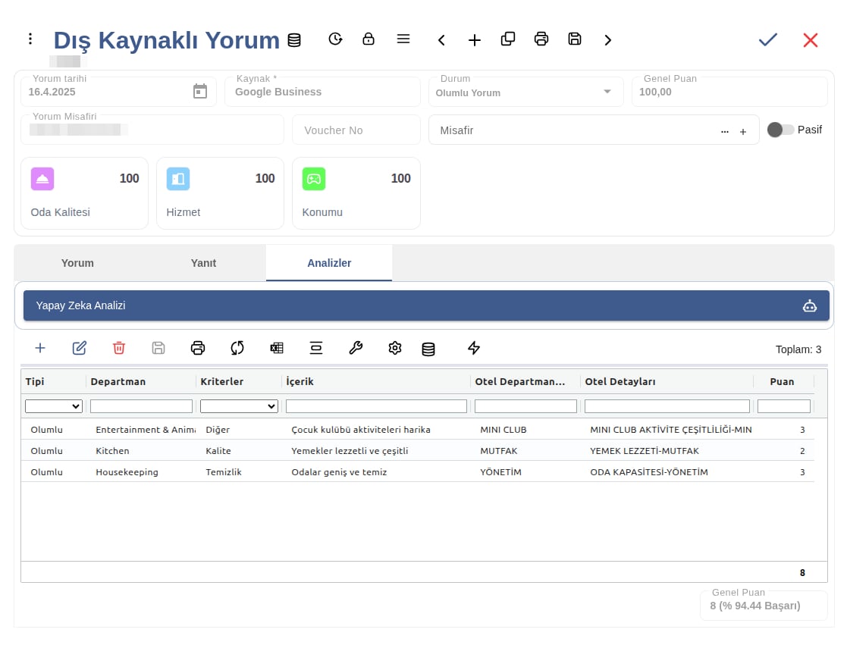Switch to the Yorum tab
The image size is (847, 645).
click(x=77, y=263)
